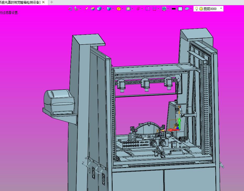Open dropdown next to crosshair icon

142,9
